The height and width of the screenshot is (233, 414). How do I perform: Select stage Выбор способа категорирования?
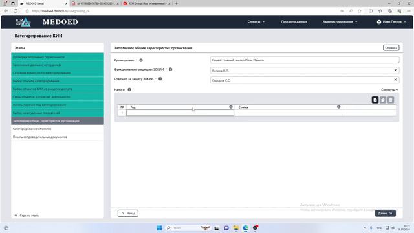point(58,81)
